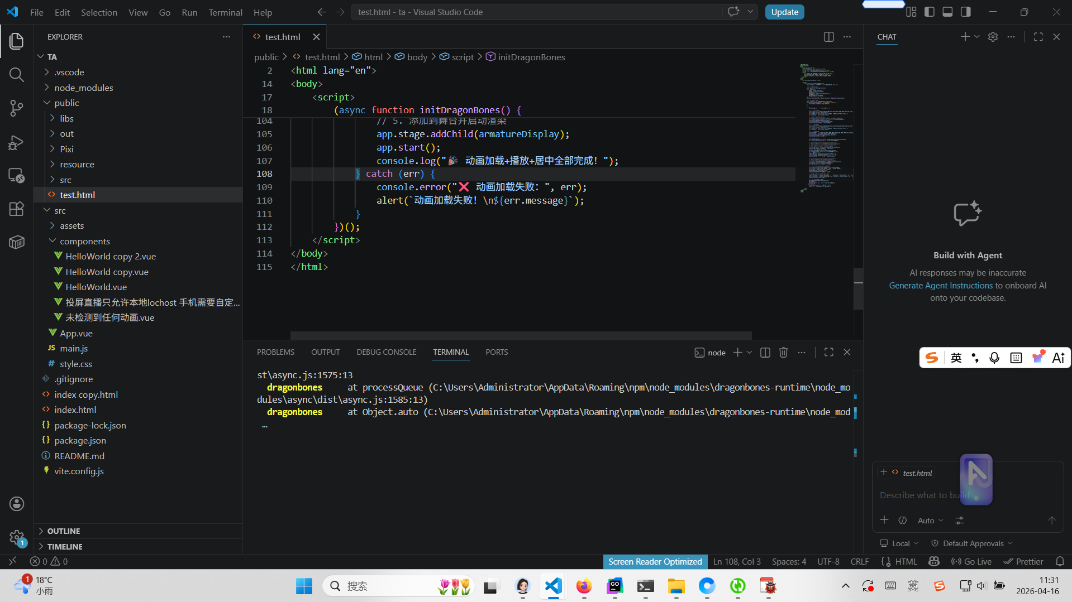
Task: Open editor More Actions menu
Action: tap(847, 37)
